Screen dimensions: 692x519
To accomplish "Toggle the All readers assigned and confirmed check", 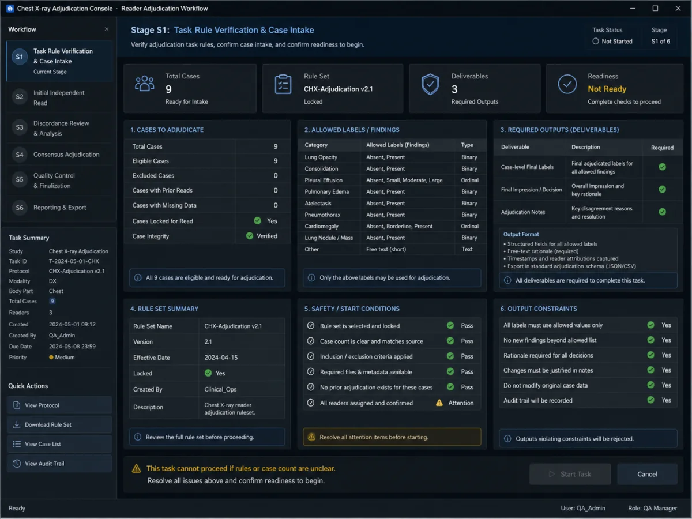I will pyautogui.click(x=311, y=403).
